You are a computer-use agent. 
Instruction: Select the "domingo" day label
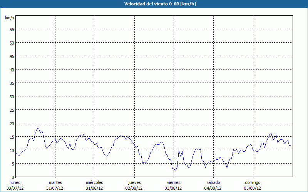253,182
